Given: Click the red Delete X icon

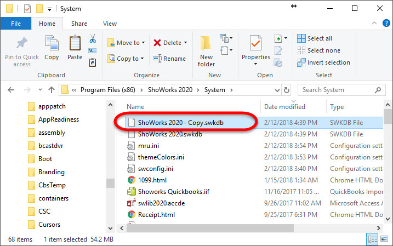Looking at the screenshot, I should [157, 43].
